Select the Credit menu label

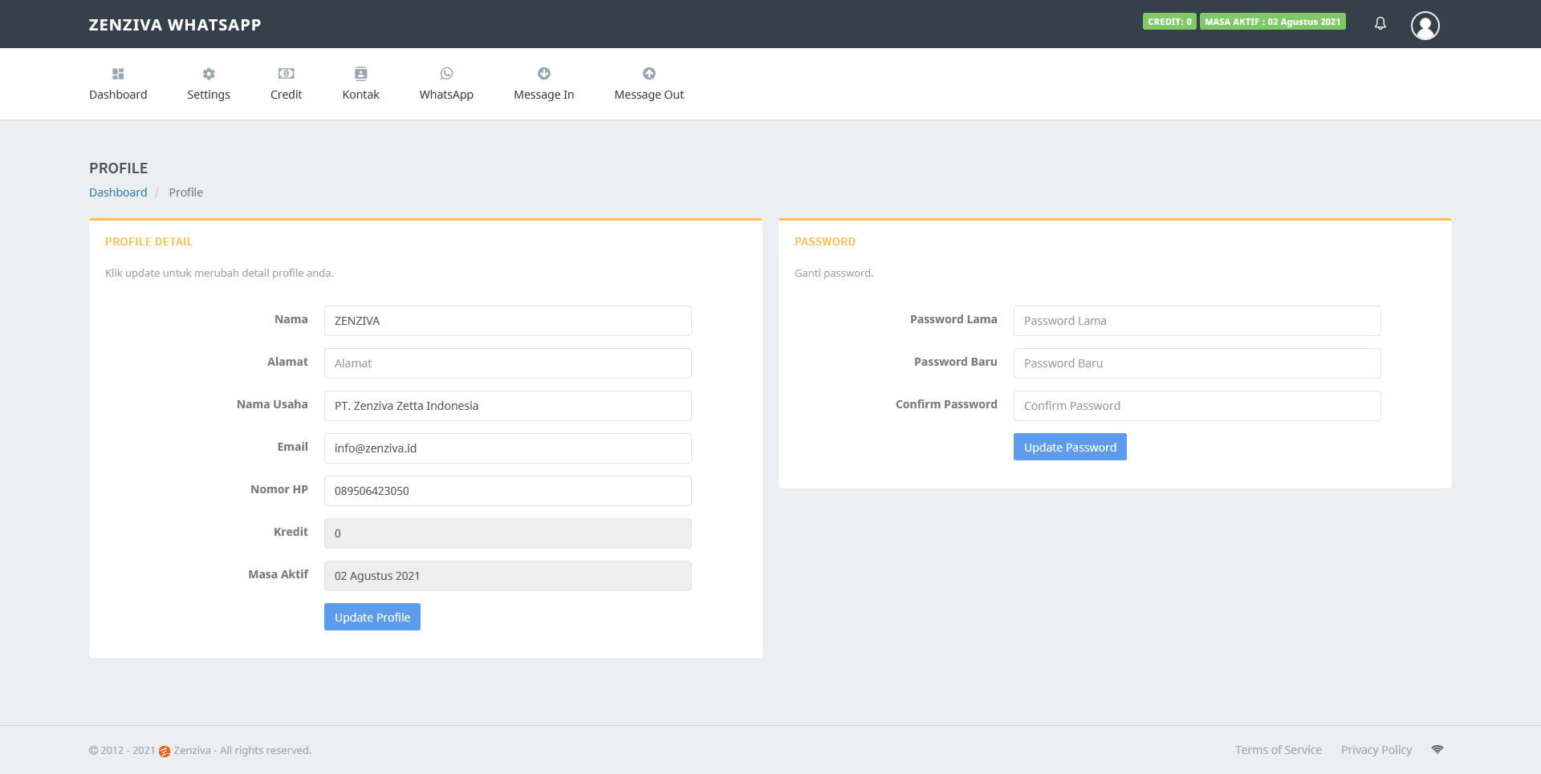286,95
